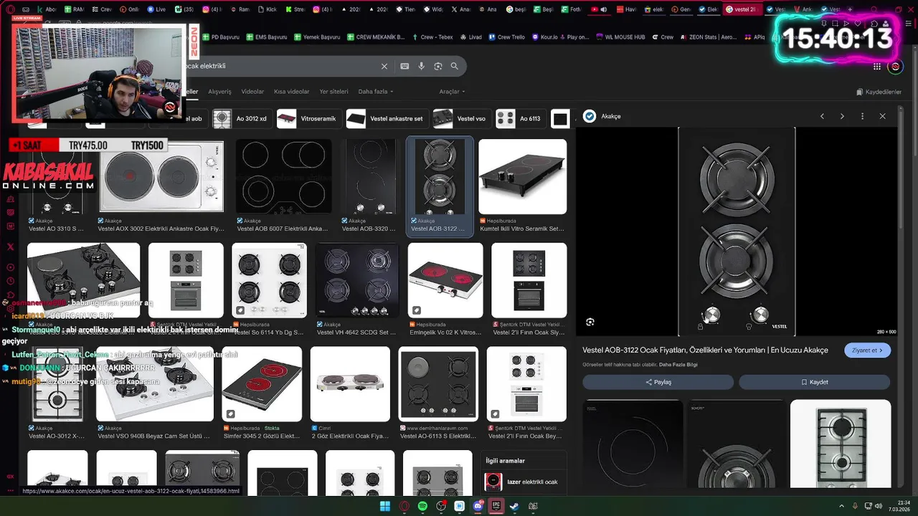Screen dimensions: 918x516
Task: Open the steel two-burner related image
Action: pyautogui.click(x=841, y=444)
